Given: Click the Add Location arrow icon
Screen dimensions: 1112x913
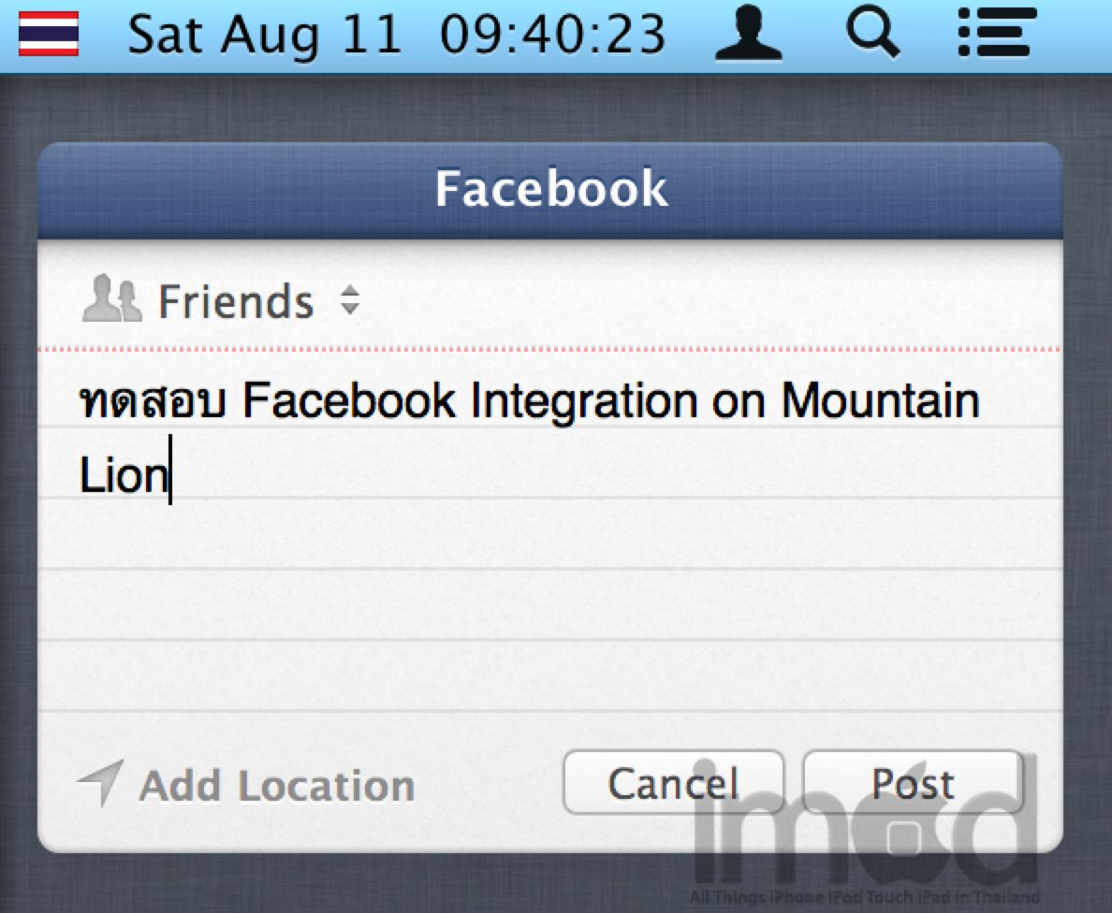Looking at the screenshot, I should (x=100, y=783).
